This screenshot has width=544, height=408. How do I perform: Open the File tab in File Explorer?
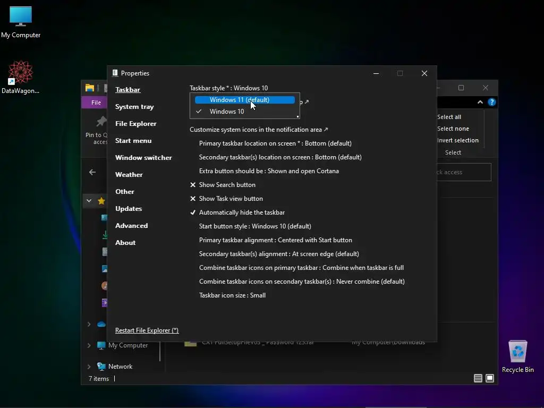point(96,103)
